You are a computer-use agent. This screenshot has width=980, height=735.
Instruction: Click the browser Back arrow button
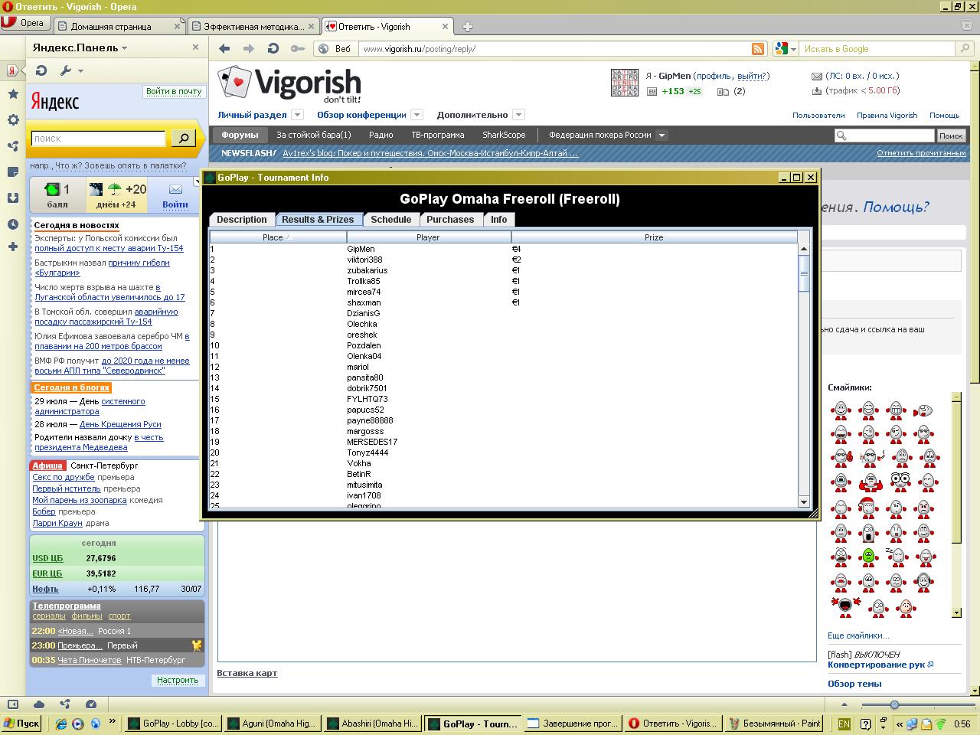tap(224, 48)
